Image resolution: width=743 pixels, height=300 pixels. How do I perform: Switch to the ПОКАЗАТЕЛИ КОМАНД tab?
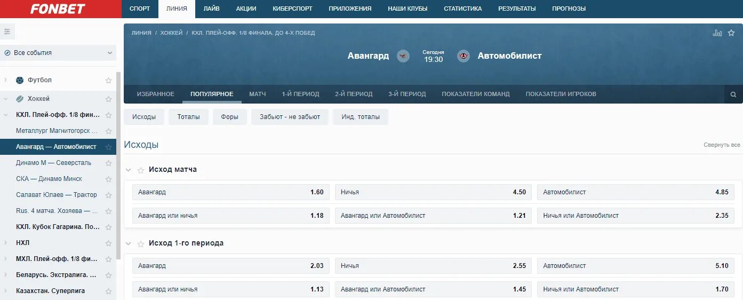(x=476, y=94)
